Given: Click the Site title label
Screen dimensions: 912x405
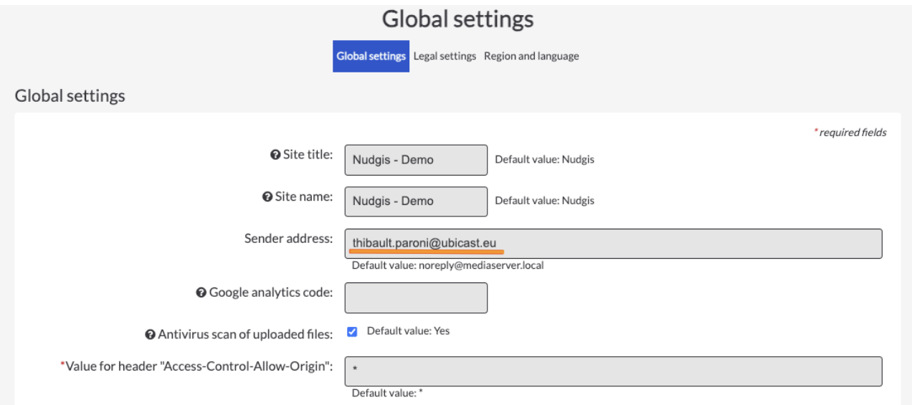Looking at the screenshot, I should click(308, 155).
